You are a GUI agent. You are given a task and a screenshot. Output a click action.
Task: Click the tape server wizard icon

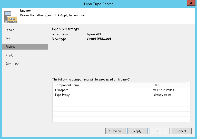[x=10, y=17]
